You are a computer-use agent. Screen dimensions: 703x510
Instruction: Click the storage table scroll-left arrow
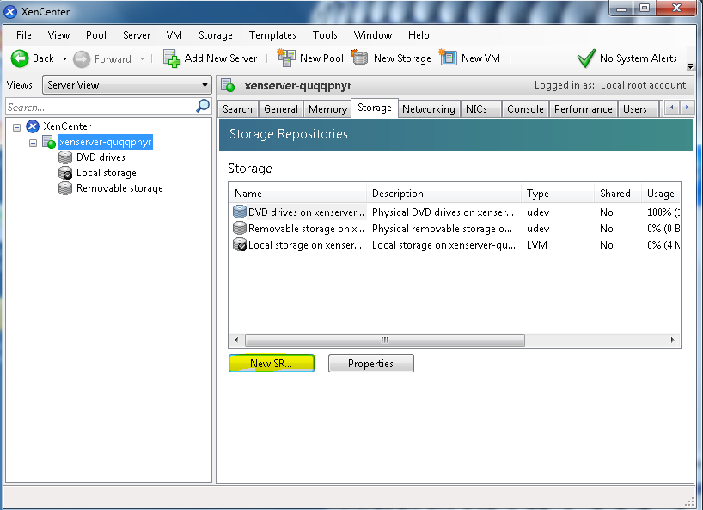pos(236,340)
